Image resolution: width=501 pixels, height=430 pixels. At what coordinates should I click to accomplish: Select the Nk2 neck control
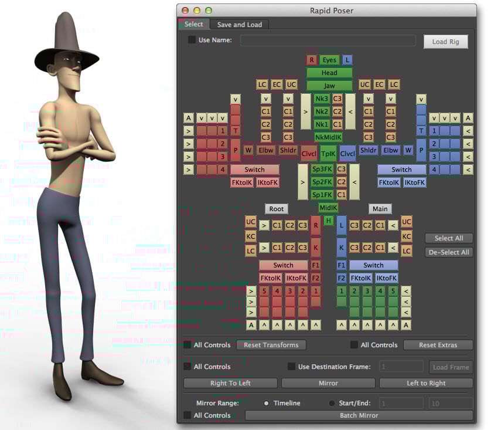[322, 111]
